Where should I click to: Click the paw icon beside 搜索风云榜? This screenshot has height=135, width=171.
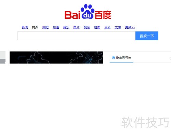pyautogui.click(x=113, y=58)
